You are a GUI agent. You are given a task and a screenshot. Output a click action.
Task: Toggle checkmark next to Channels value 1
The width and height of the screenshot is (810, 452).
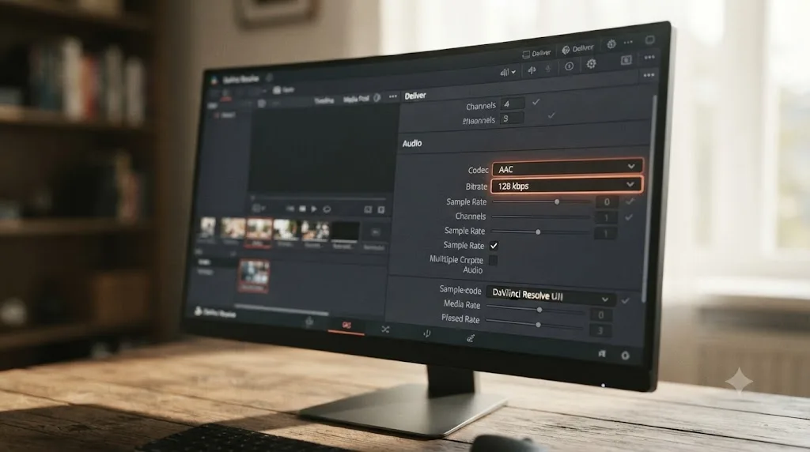point(628,217)
